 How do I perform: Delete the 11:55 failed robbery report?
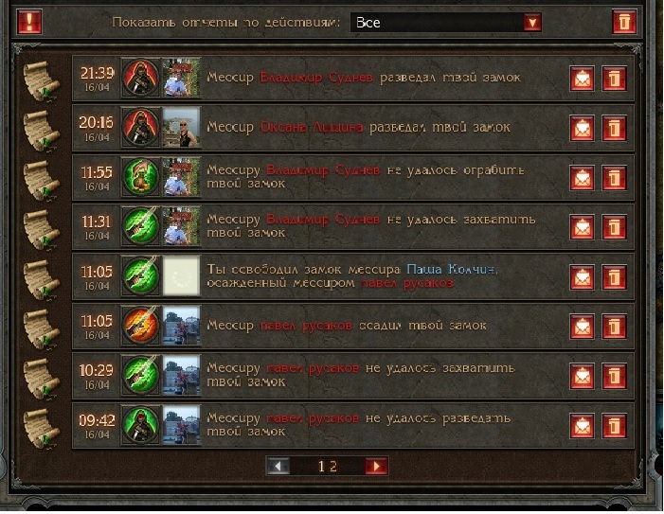coord(614,178)
